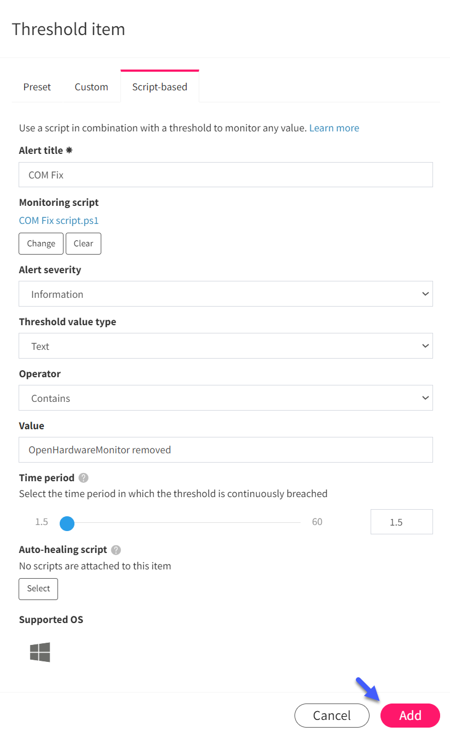Expand the Threshold value type dropdown
Image resolution: width=450 pixels, height=738 pixels.
tap(226, 346)
